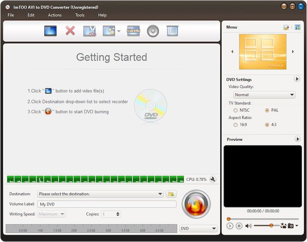Select the red delete file icon
Image resolution: width=307 pixels, height=242 pixels.
pyautogui.click(x=70, y=31)
